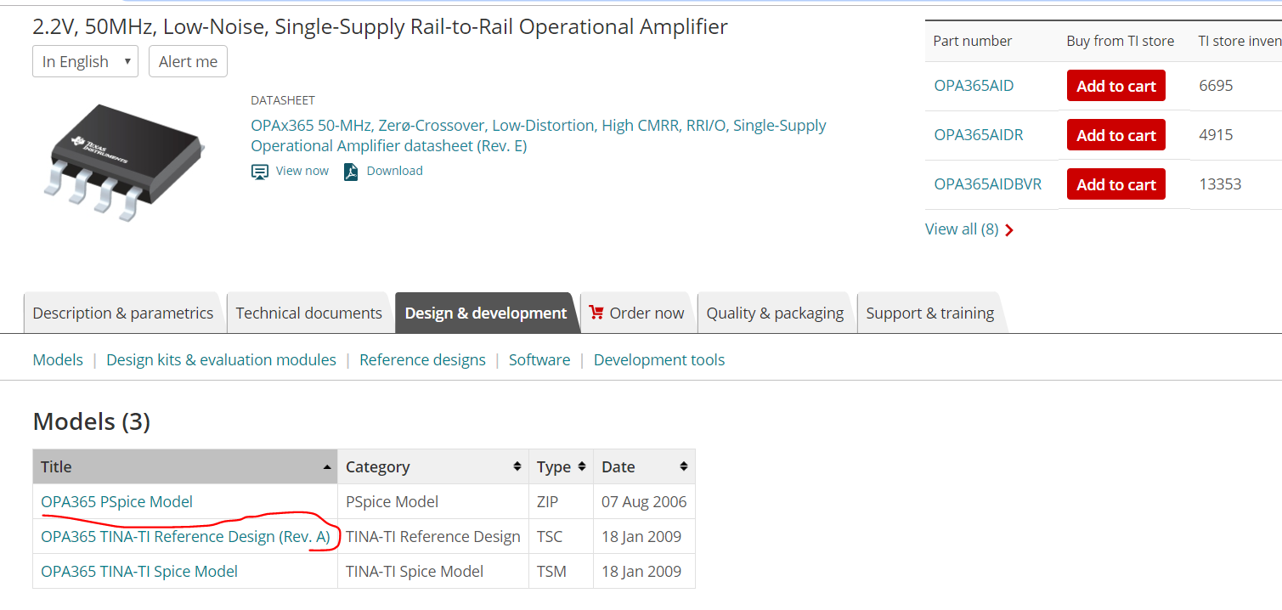Image resolution: width=1282 pixels, height=610 pixels.
Task: Add OPA365AIDBVR to cart
Action: [x=1115, y=184]
